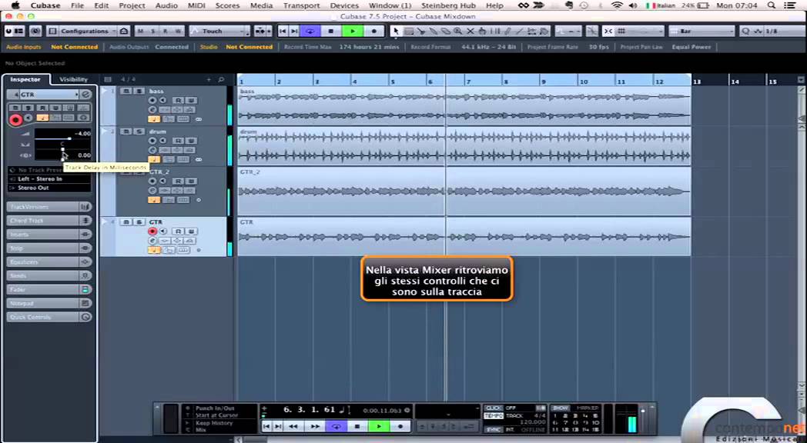Select the Range Selection tool
807x443 pixels.
[x=409, y=32]
